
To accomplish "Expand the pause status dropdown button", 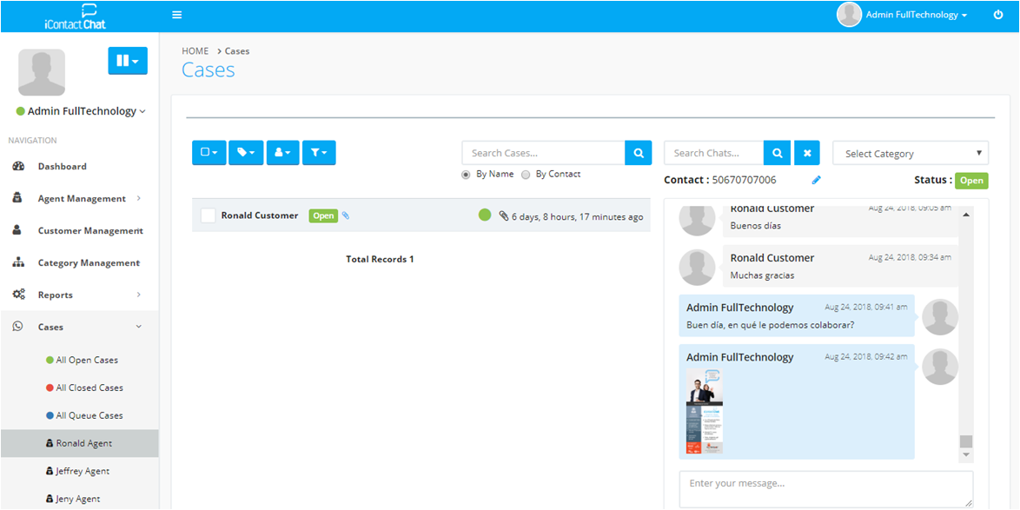I will (128, 61).
